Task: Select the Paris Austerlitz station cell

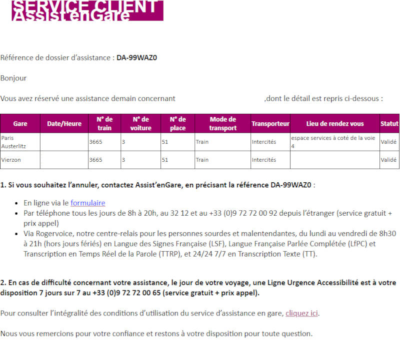Action: click(20, 142)
